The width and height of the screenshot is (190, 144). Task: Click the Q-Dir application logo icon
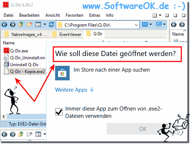click(5, 5)
